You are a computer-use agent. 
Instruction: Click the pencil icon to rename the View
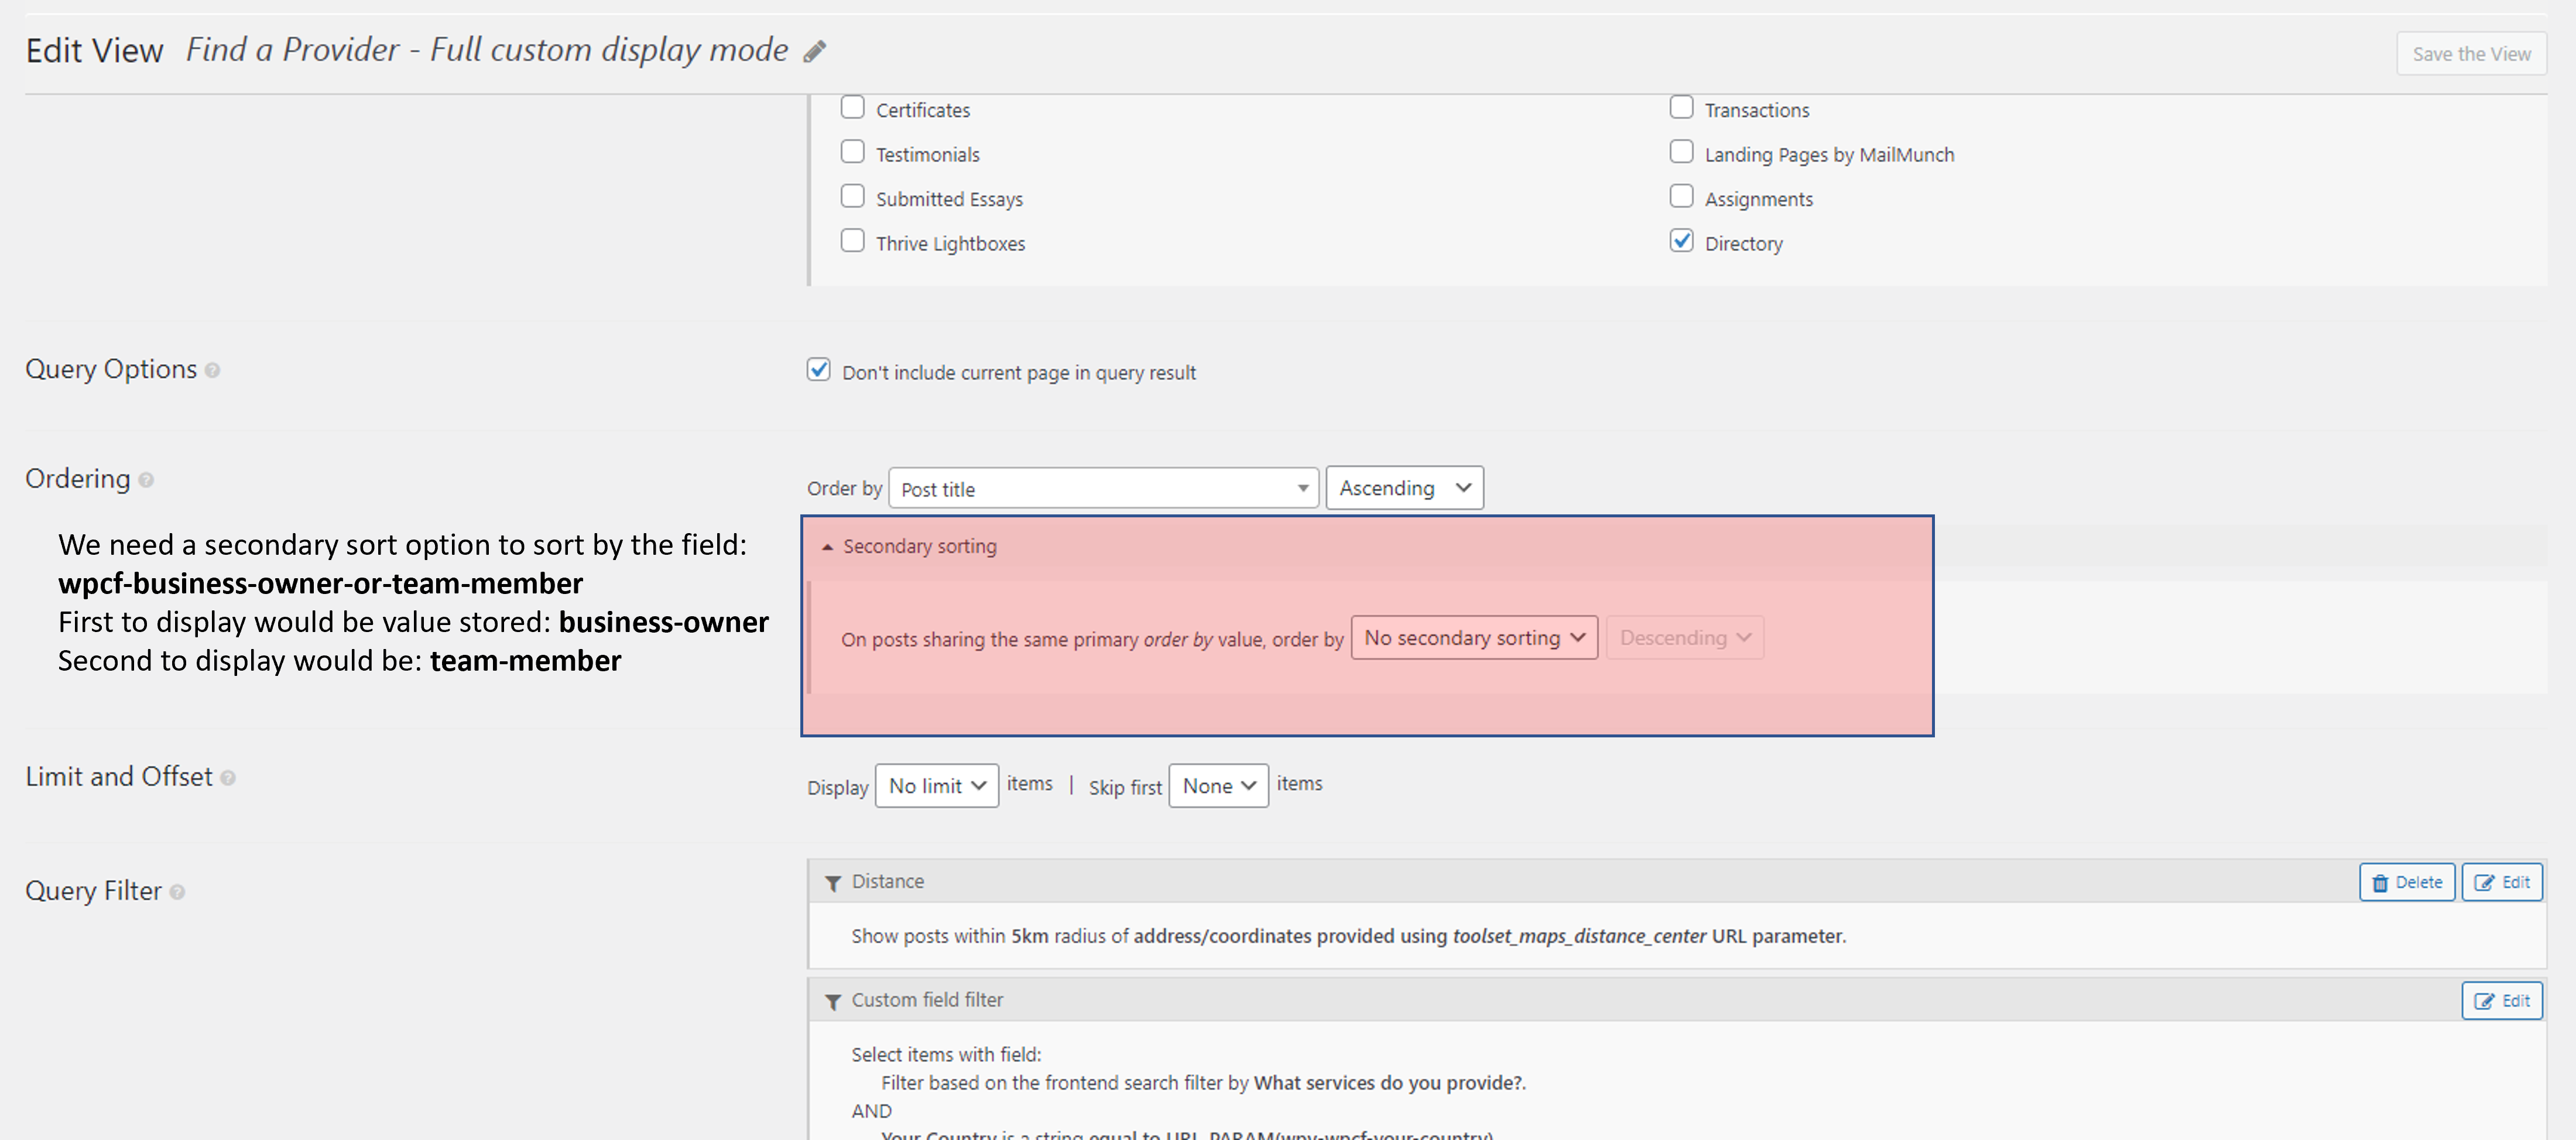coord(815,51)
